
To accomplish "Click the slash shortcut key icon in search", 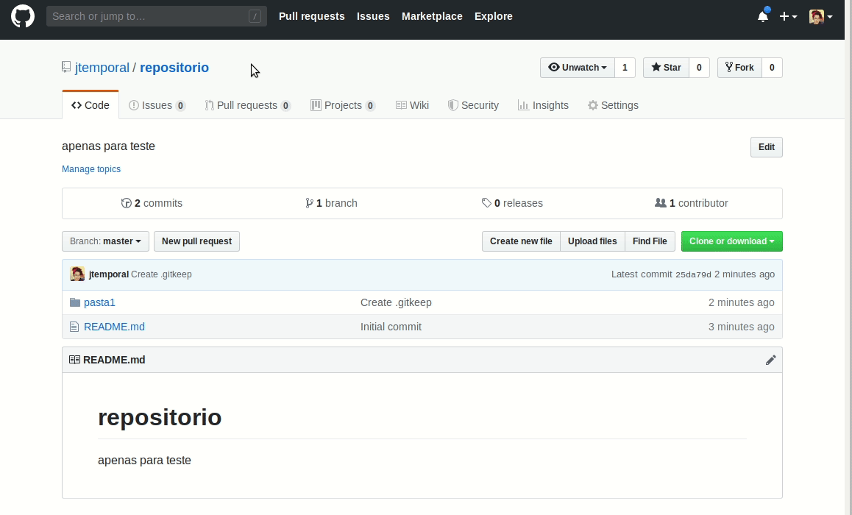I will coord(255,16).
